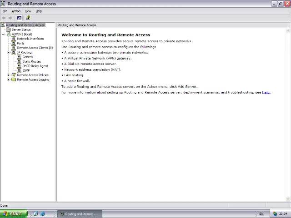Select the Remote Access Logging label
Image resolution: width=291 pixels, height=218 pixels.
point(33,80)
